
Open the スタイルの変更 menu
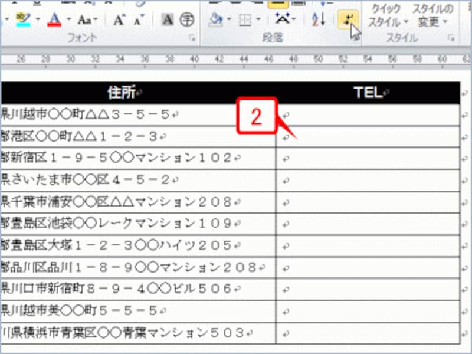432,16
